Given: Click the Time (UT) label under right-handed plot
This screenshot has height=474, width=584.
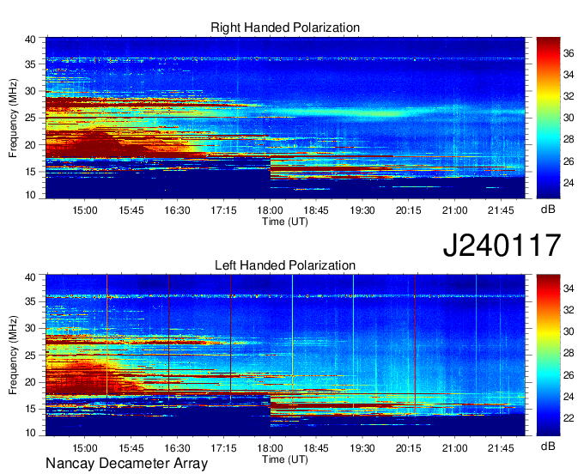Looking at the screenshot, I should point(285,222).
